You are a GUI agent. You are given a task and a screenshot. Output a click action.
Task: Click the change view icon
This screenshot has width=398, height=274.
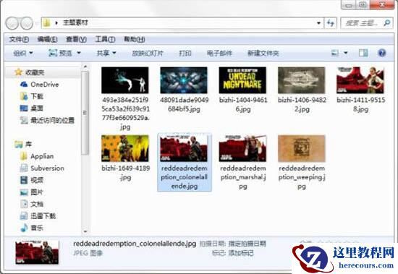tap(335, 53)
